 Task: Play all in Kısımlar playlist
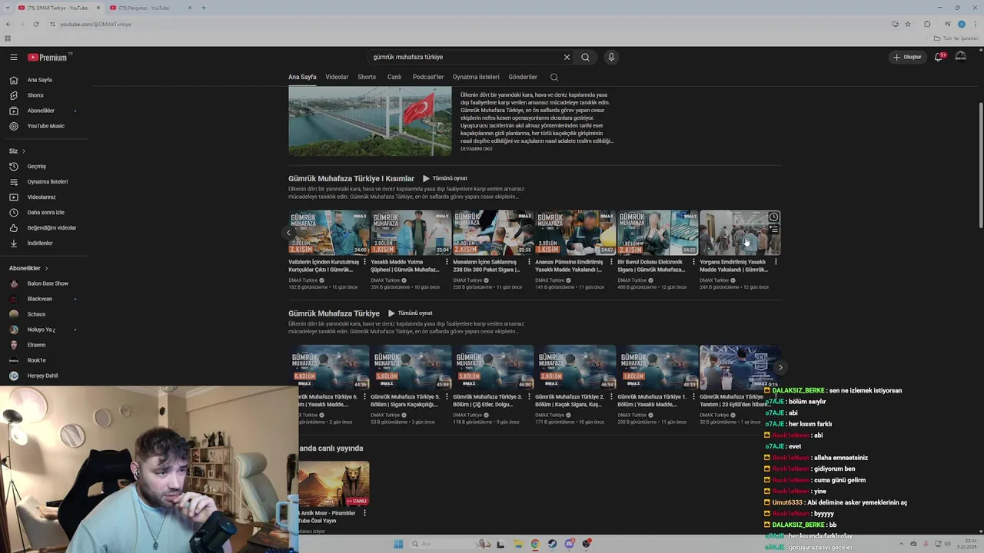(x=445, y=178)
